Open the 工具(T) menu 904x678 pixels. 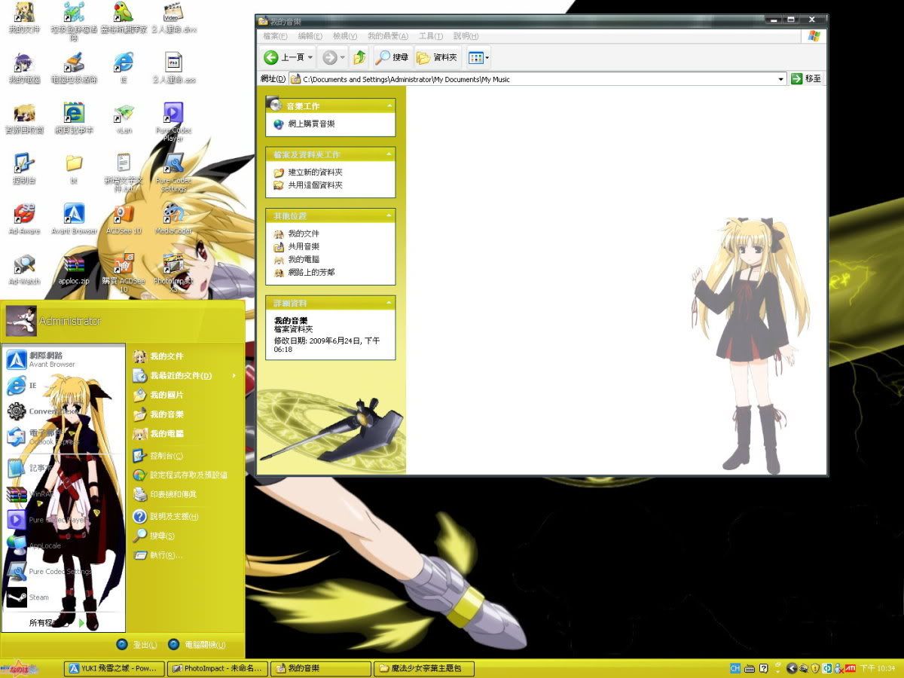[x=432, y=36]
